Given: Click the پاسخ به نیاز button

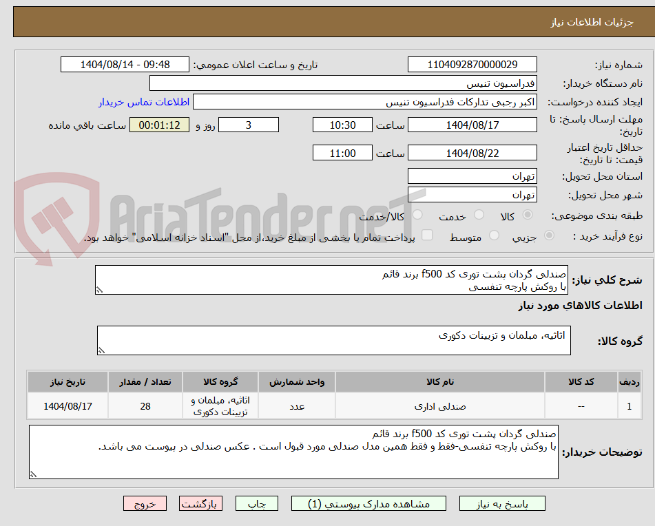Looking at the screenshot, I should point(502,503).
